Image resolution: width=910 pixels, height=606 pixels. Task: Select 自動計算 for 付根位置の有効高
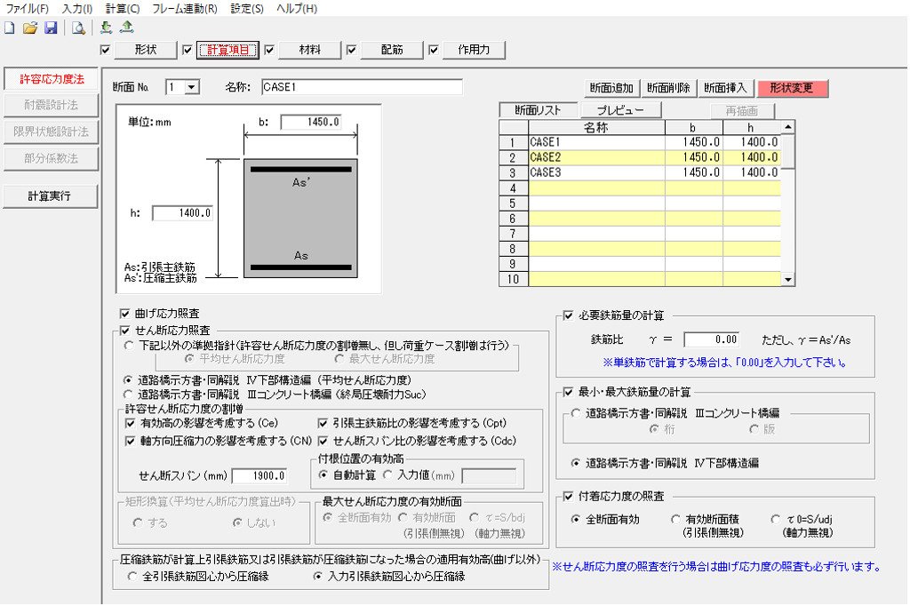[x=323, y=474]
